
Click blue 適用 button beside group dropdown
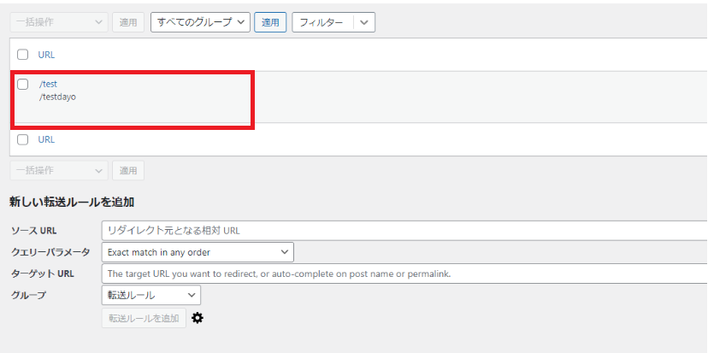point(270,22)
